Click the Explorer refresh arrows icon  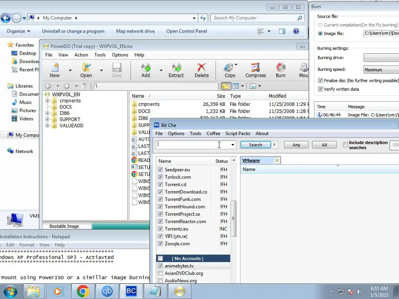[203, 18]
